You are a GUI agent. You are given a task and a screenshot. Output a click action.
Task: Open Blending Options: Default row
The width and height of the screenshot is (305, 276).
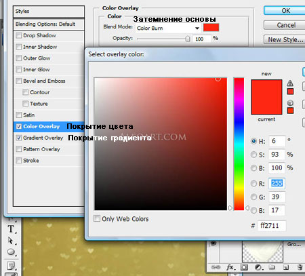[x=49, y=24]
